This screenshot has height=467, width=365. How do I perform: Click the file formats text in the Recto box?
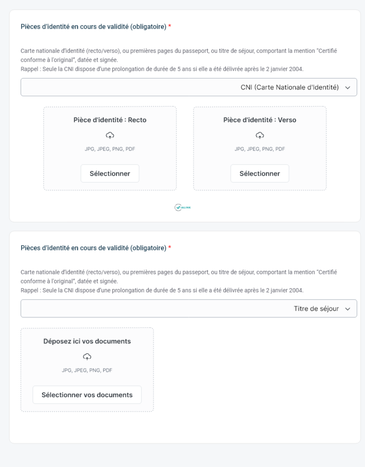pos(110,149)
